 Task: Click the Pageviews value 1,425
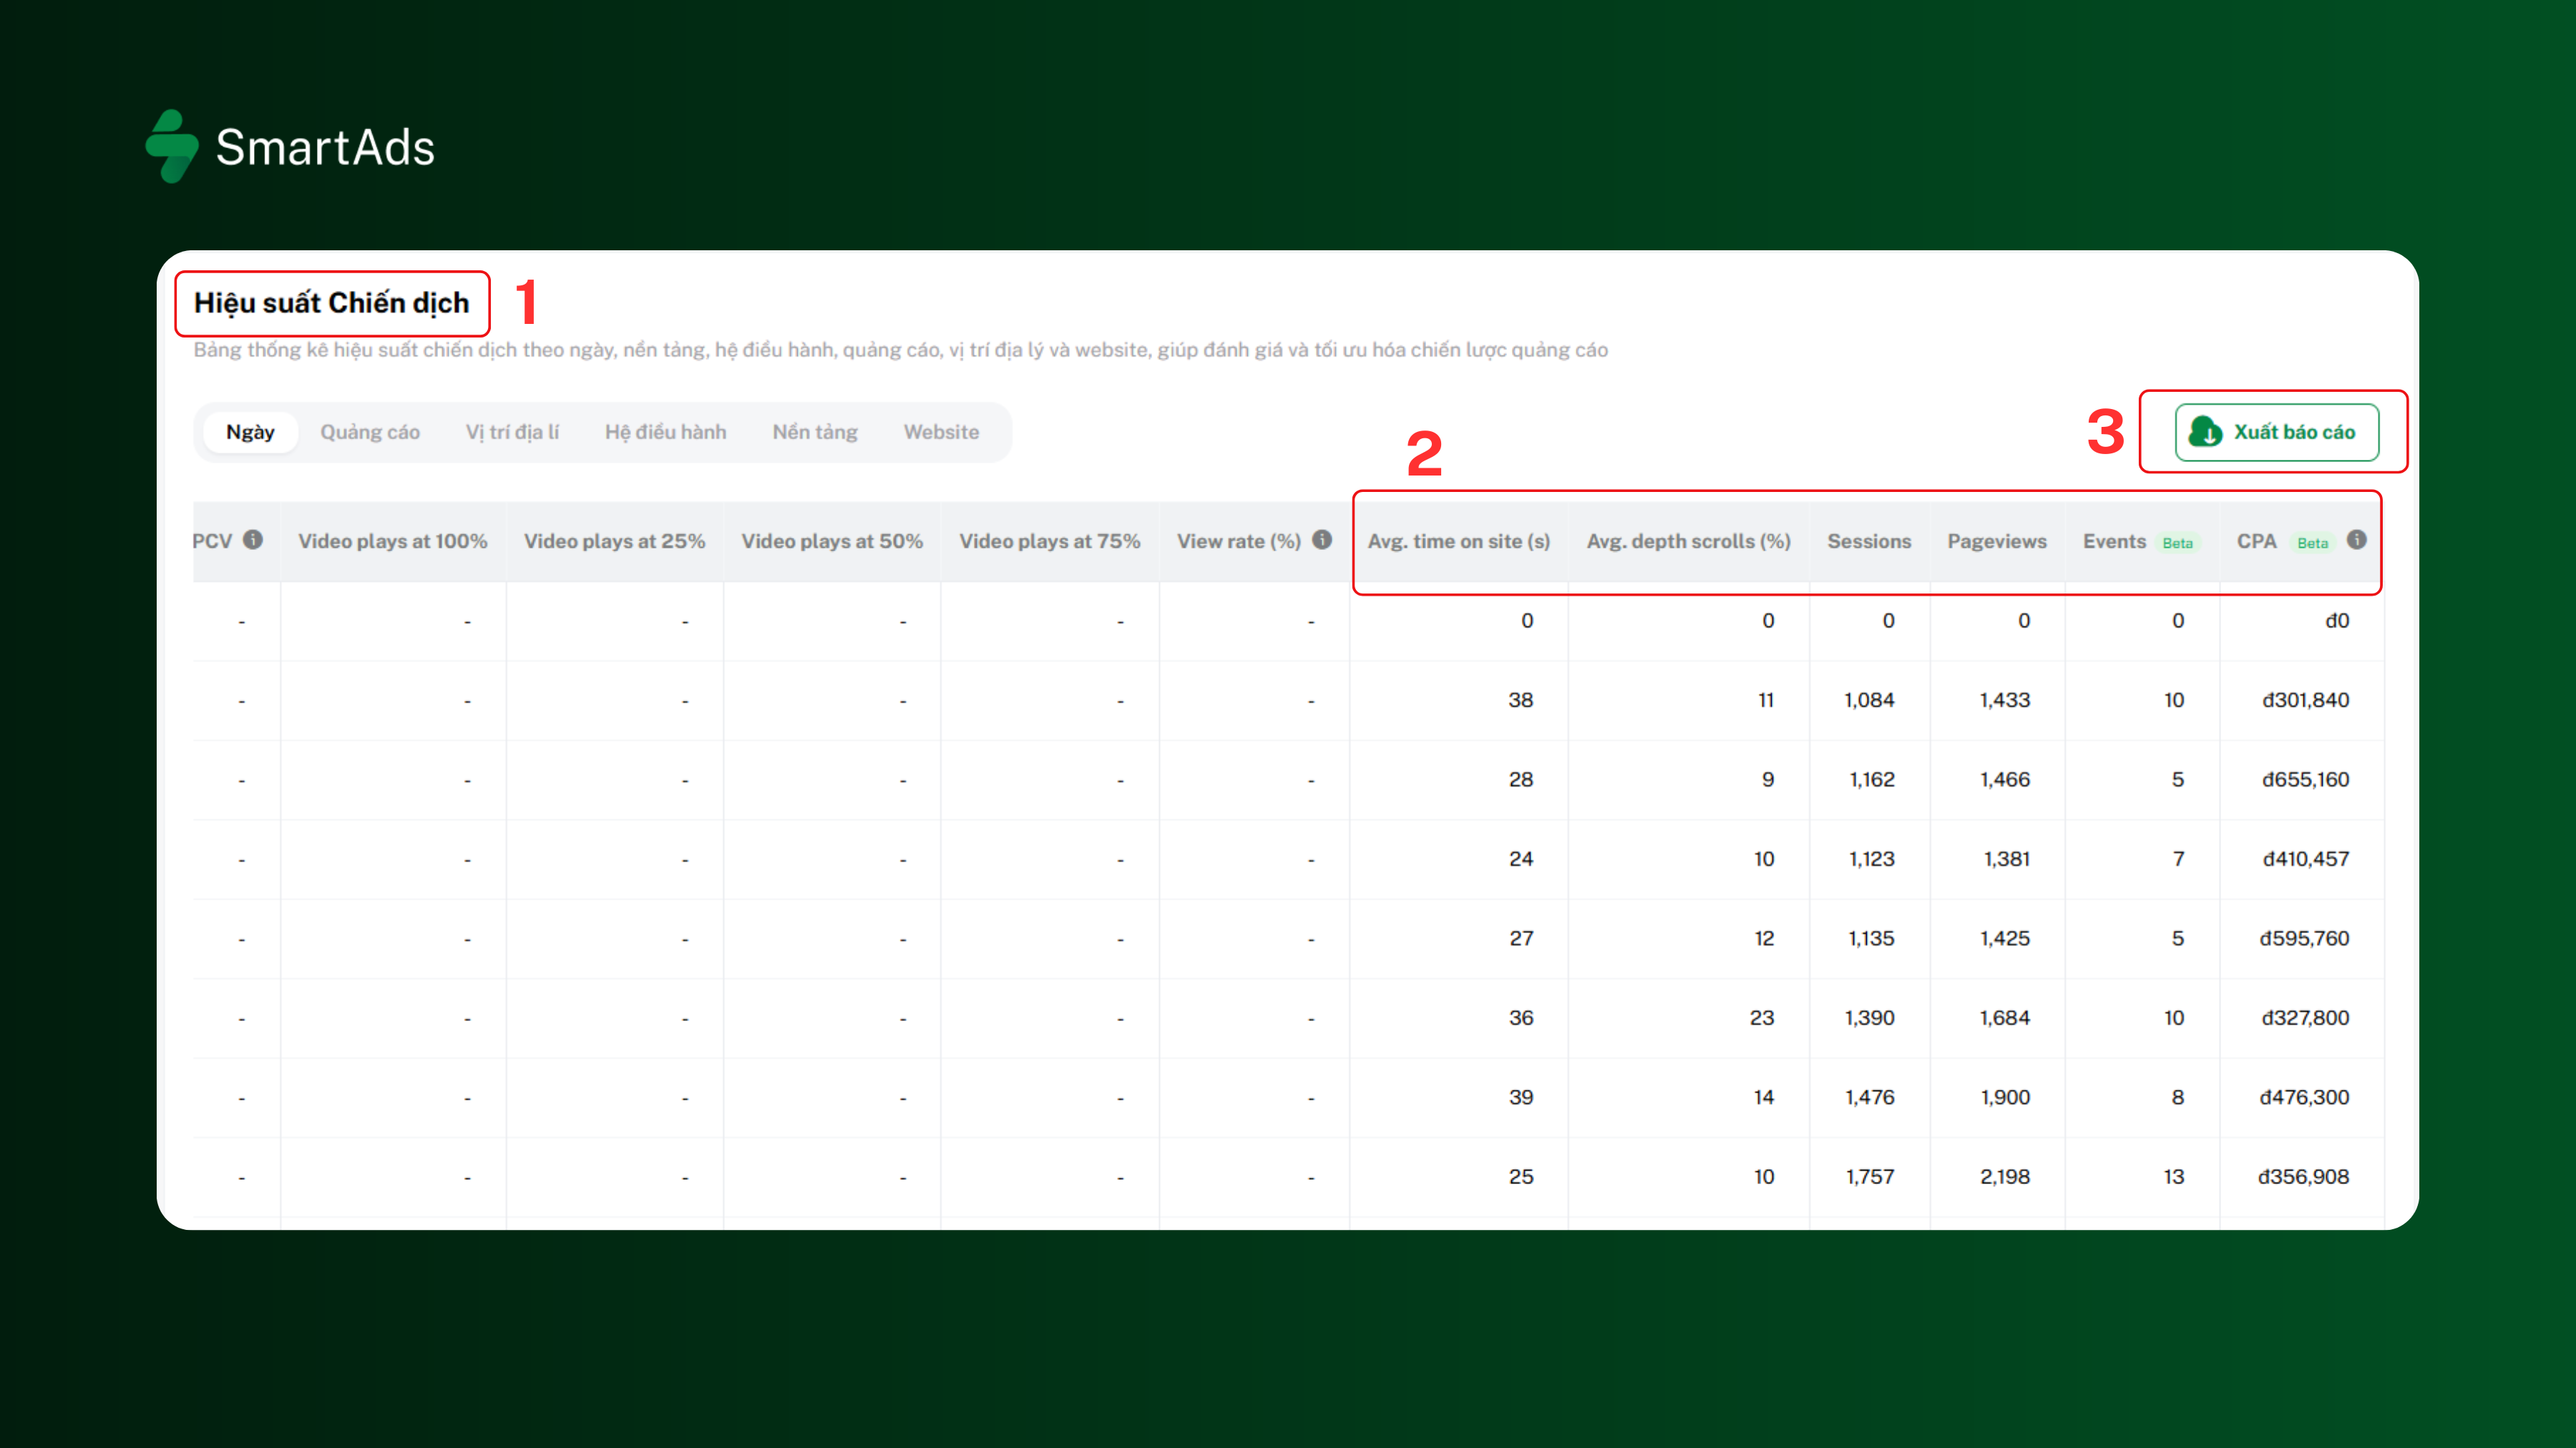click(x=2005, y=938)
